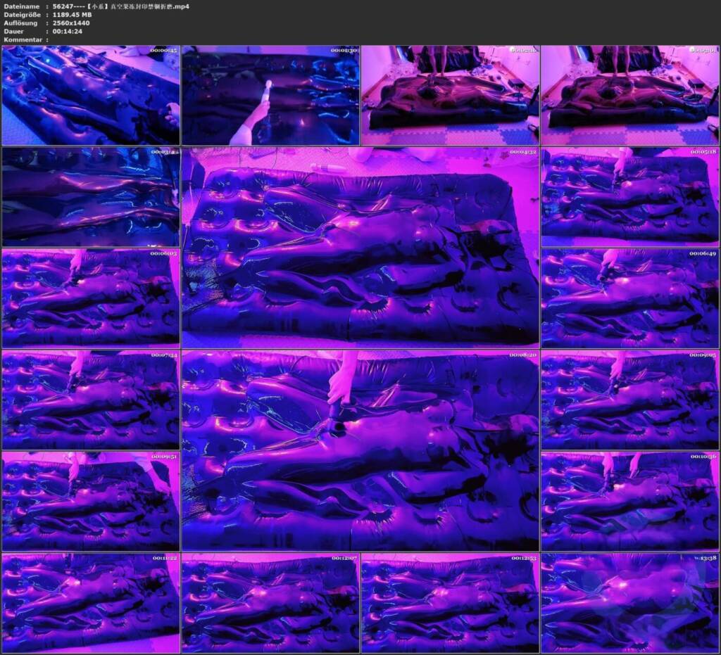Open the large frame at 00:04:32
The image size is (721, 655).
(360, 248)
